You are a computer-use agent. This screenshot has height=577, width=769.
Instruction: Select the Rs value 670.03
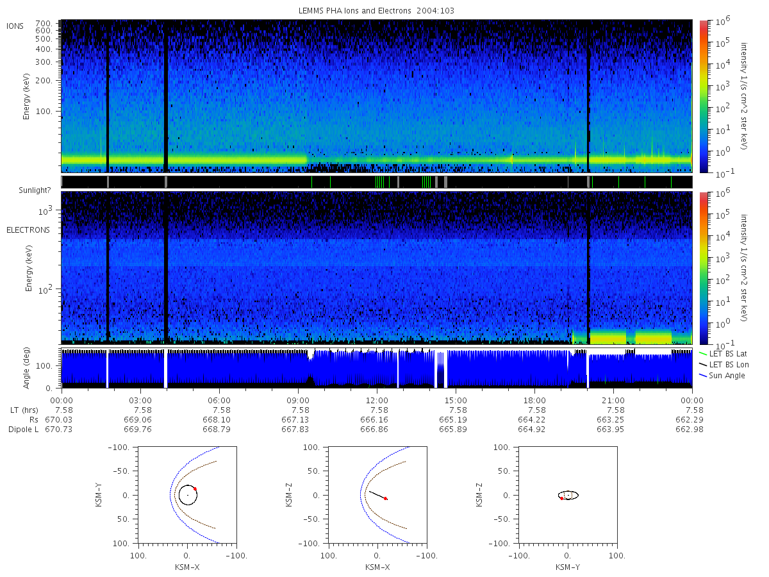[x=58, y=419]
